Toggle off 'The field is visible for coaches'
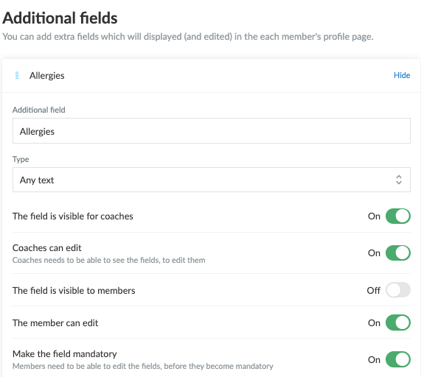Image resolution: width=421 pixels, height=377 pixels. coord(398,216)
